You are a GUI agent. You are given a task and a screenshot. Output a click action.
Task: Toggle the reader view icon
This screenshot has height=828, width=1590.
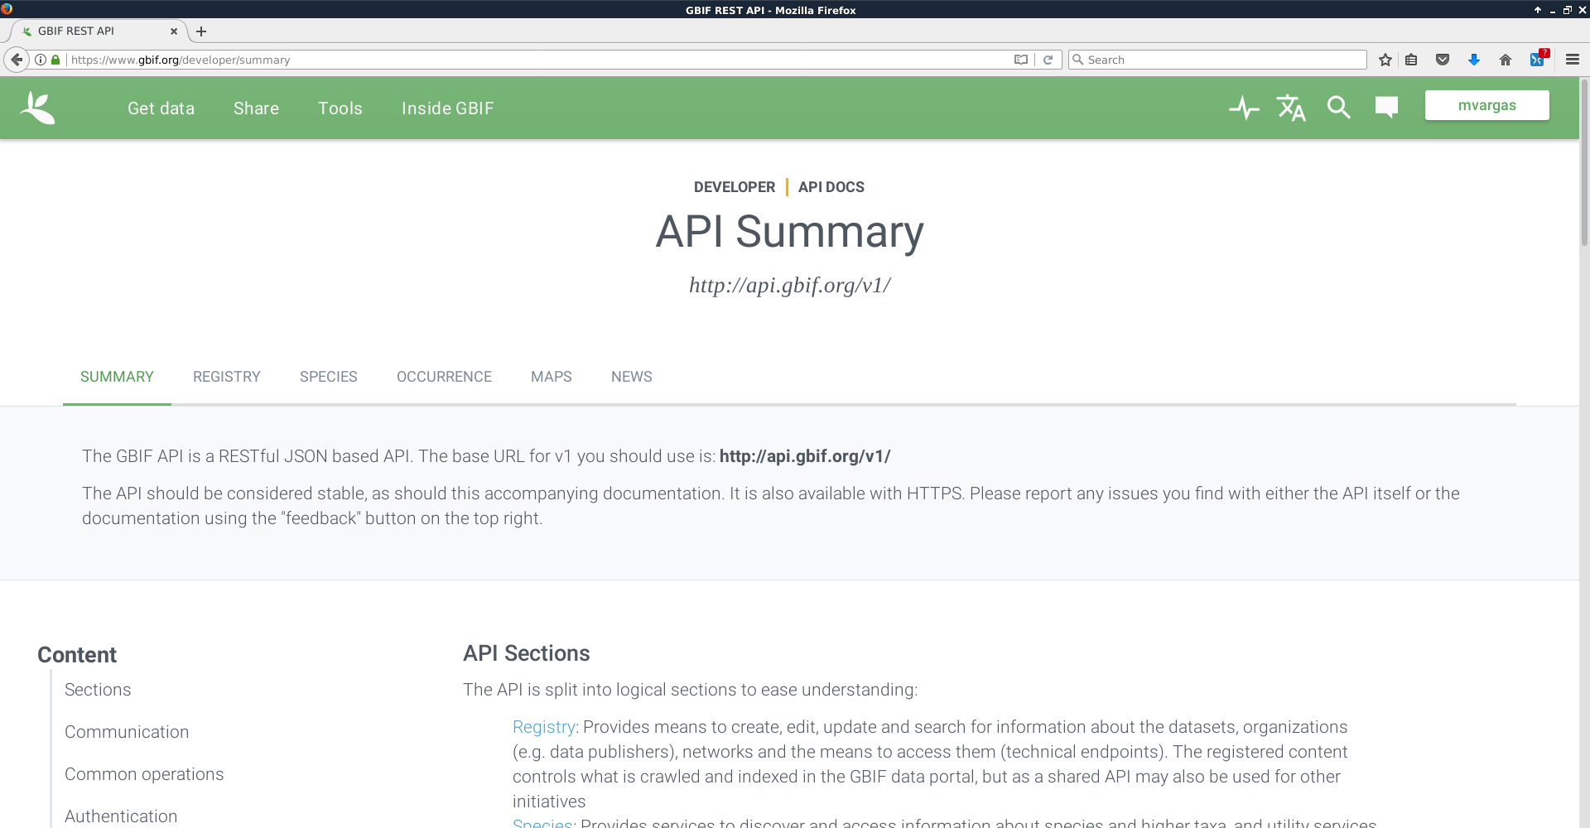coord(1021,60)
